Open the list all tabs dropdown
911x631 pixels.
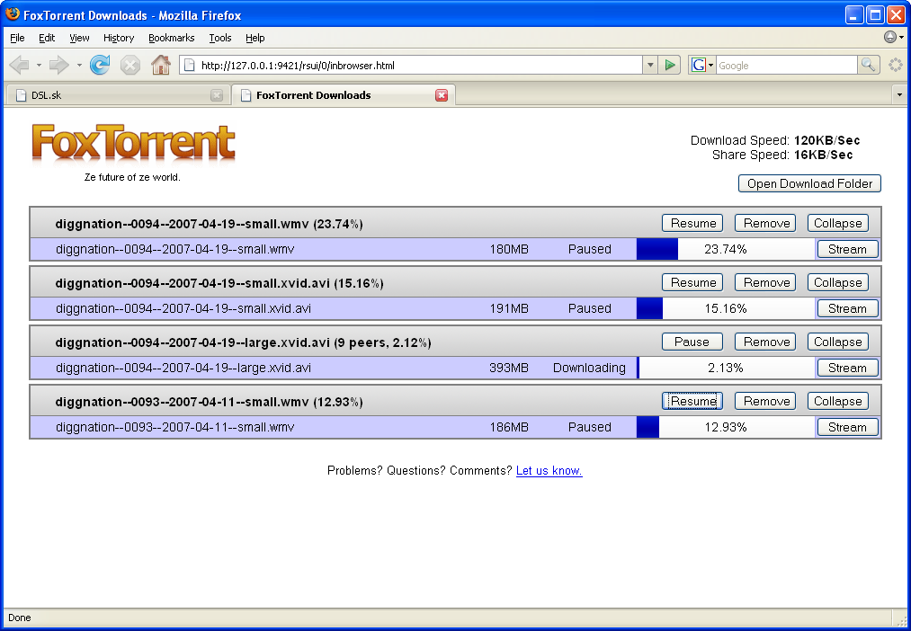point(899,94)
